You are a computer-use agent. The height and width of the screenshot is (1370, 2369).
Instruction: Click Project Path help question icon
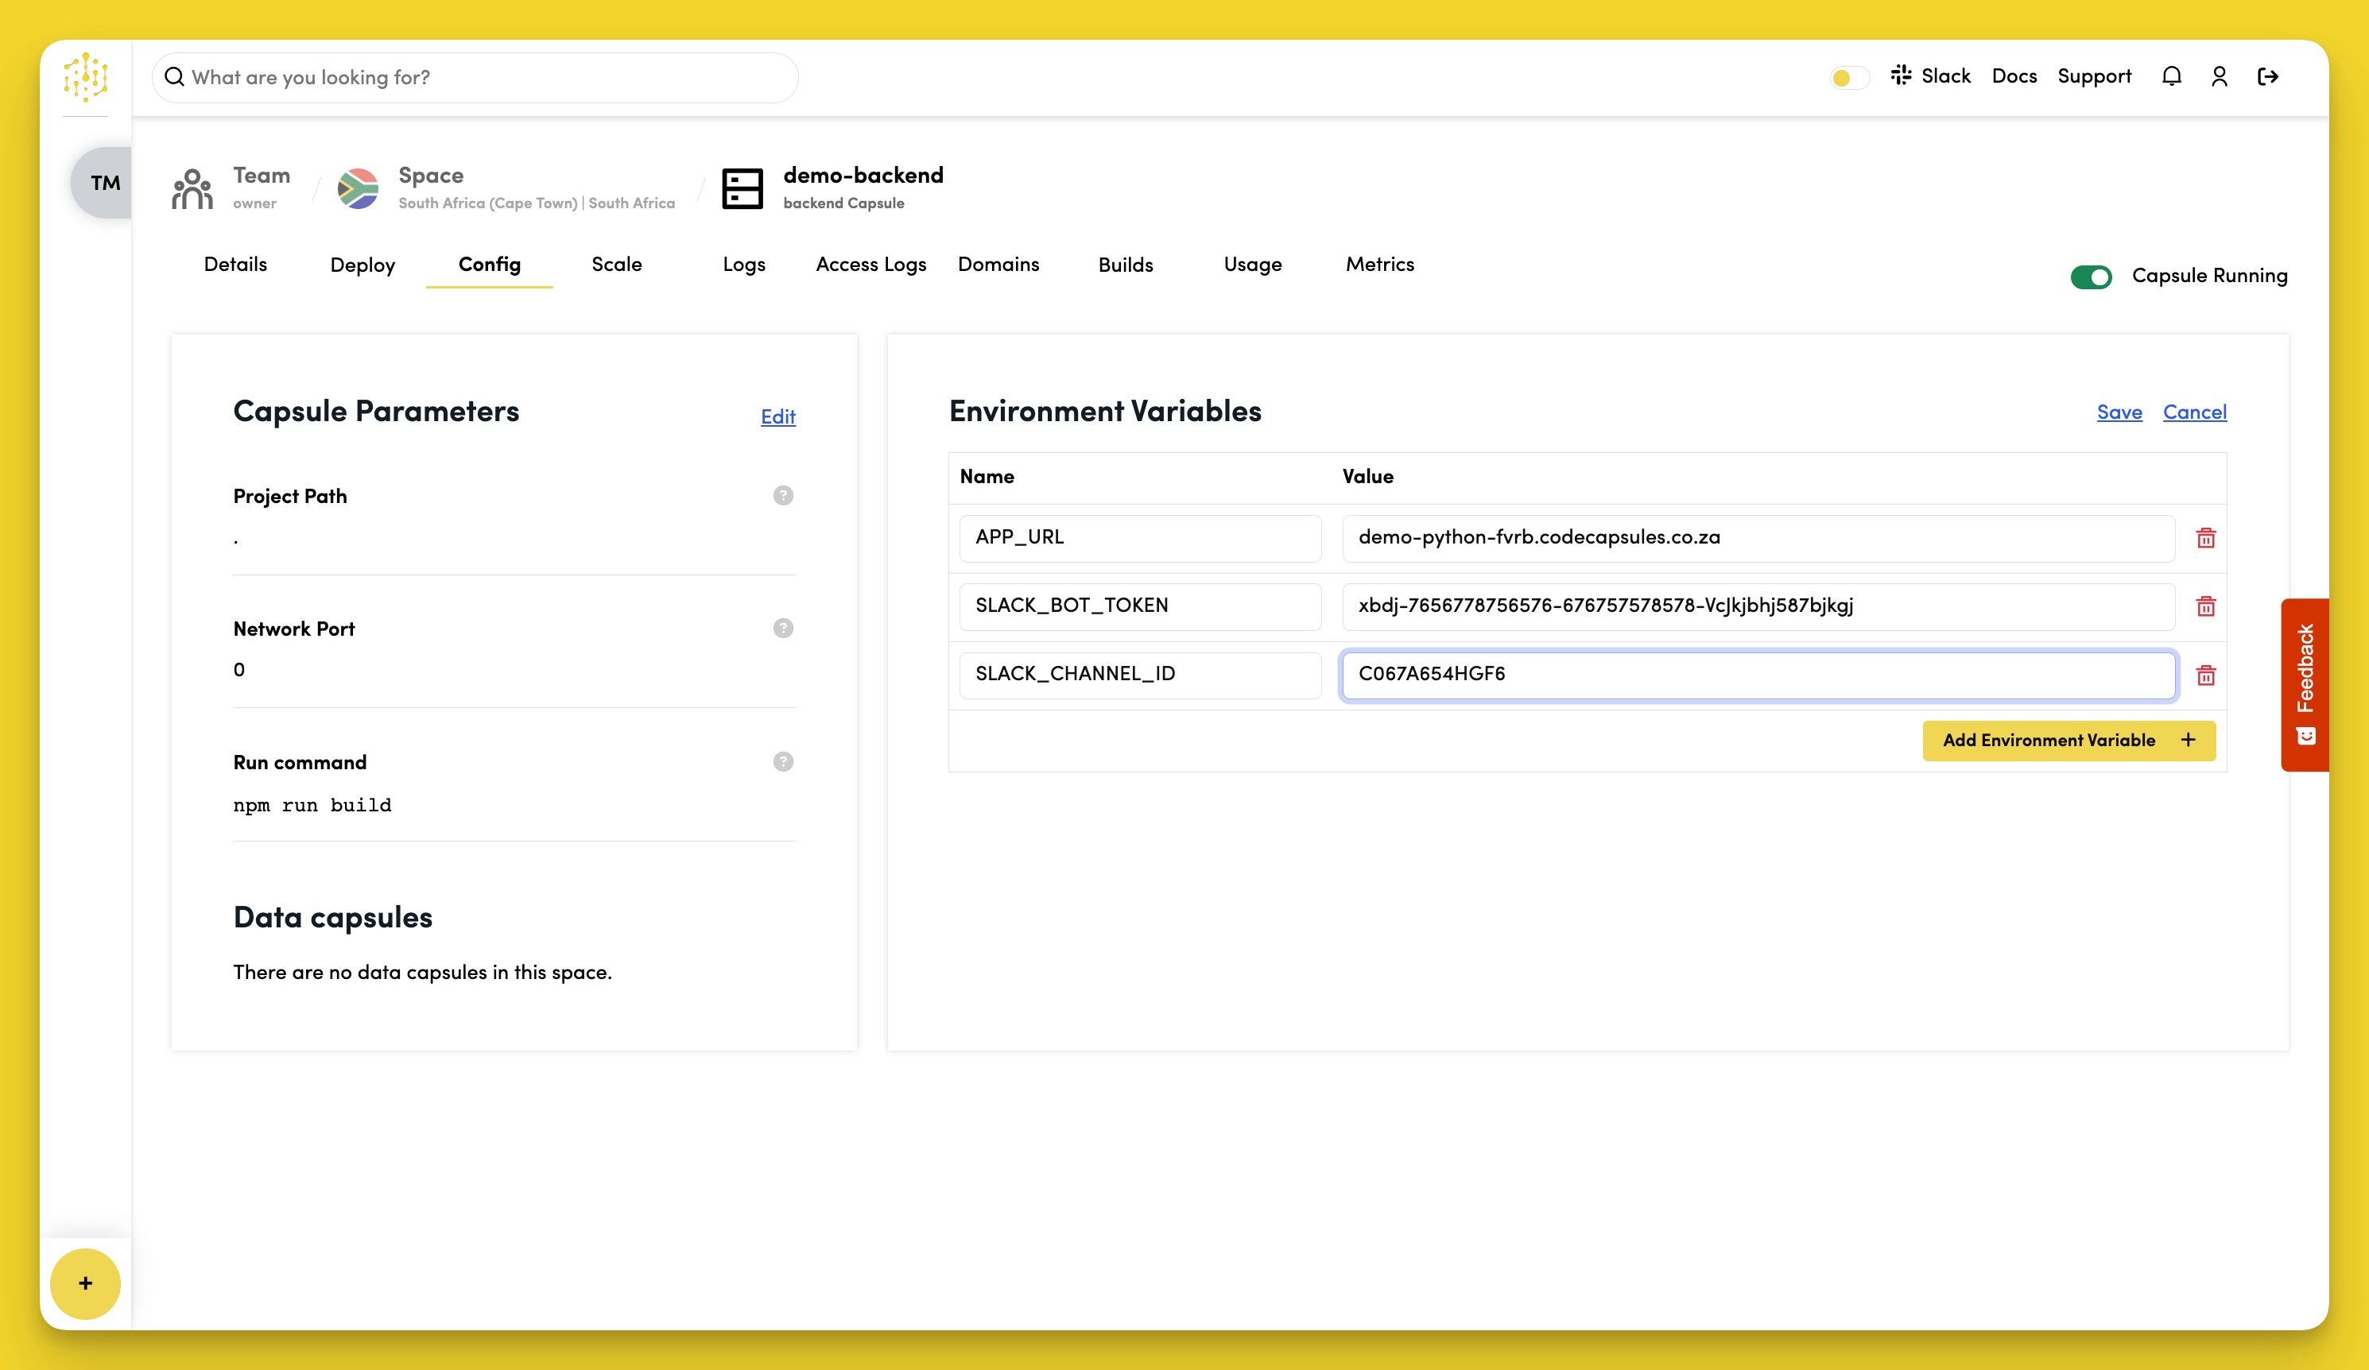[x=783, y=495]
